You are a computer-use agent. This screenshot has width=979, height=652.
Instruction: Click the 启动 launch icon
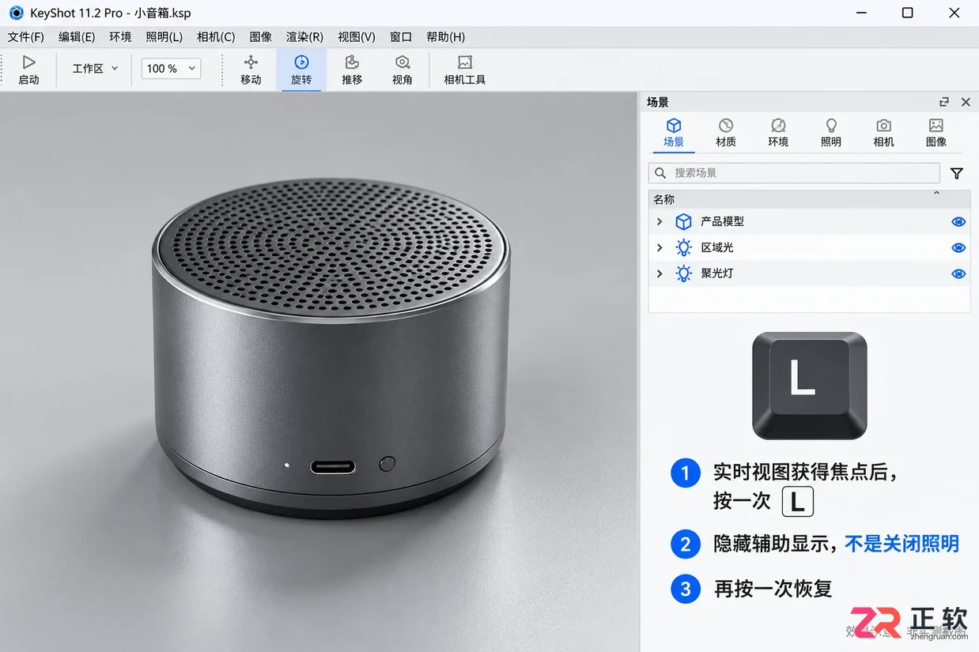click(28, 62)
